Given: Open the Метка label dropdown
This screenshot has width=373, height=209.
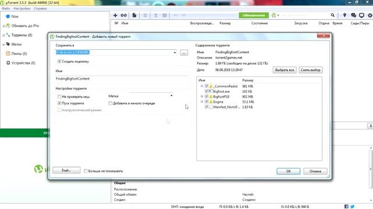Looking at the screenshot, I should (x=171, y=96).
